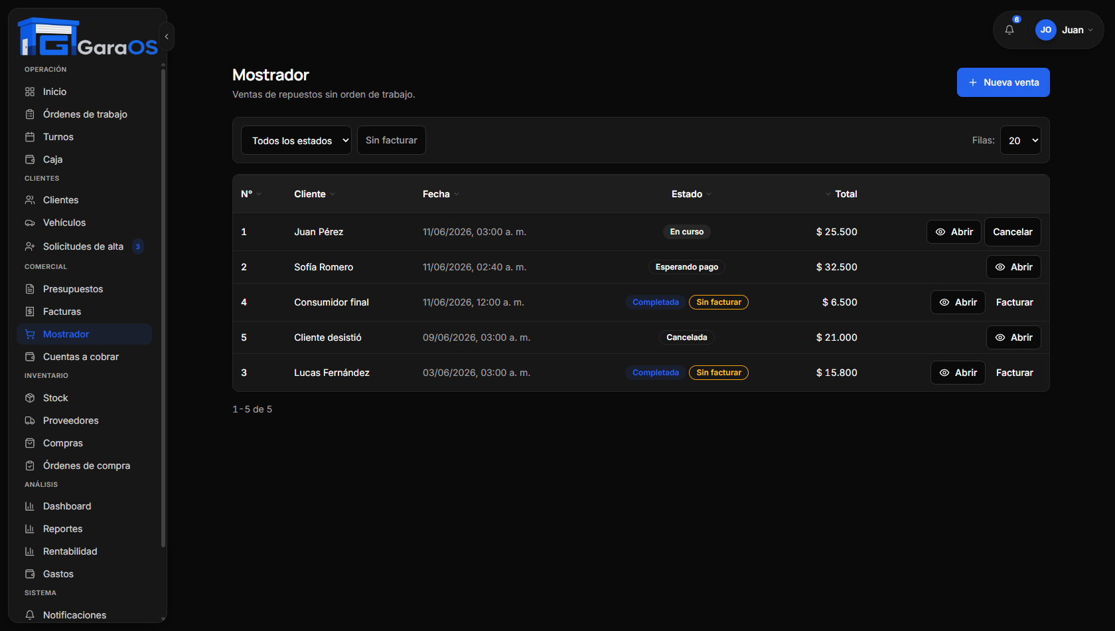Image resolution: width=1115 pixels, height=631 pixels.
Task: Click the Notificaciones bell icon in sidebar
Action: coord(30,615)
